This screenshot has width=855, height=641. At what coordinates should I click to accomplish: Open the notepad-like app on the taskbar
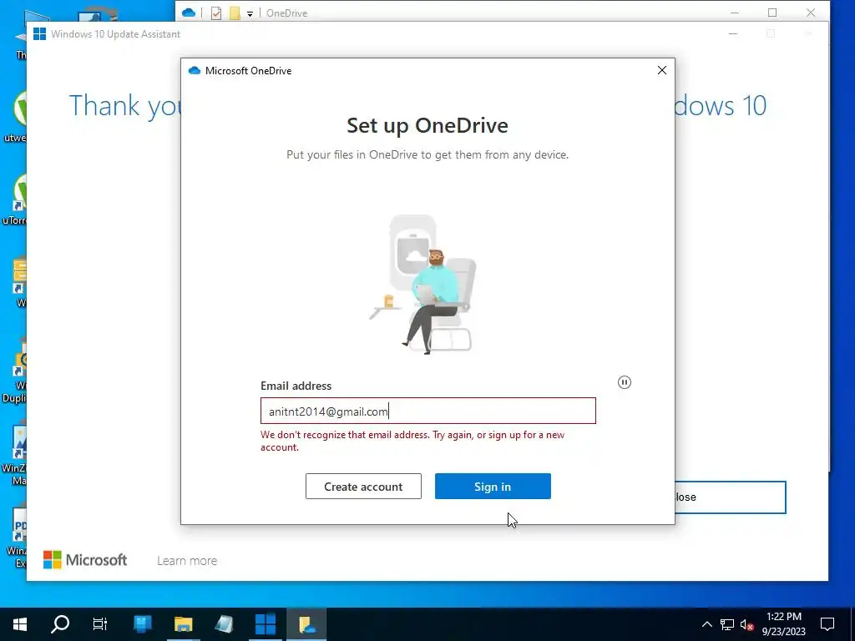coord(224,624)
